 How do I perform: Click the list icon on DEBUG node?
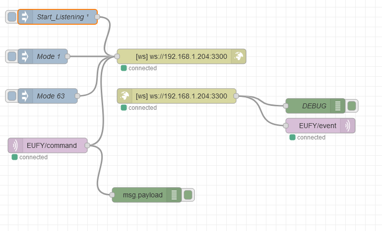[x=338, y=106]
